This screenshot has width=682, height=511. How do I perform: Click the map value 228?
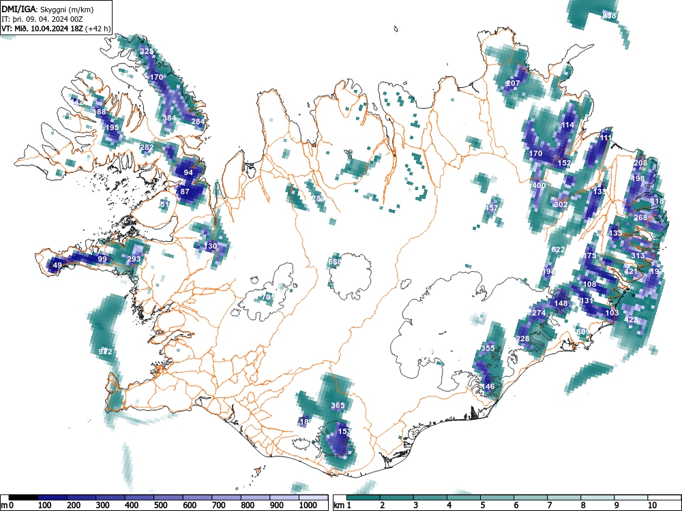click(523, 339)
